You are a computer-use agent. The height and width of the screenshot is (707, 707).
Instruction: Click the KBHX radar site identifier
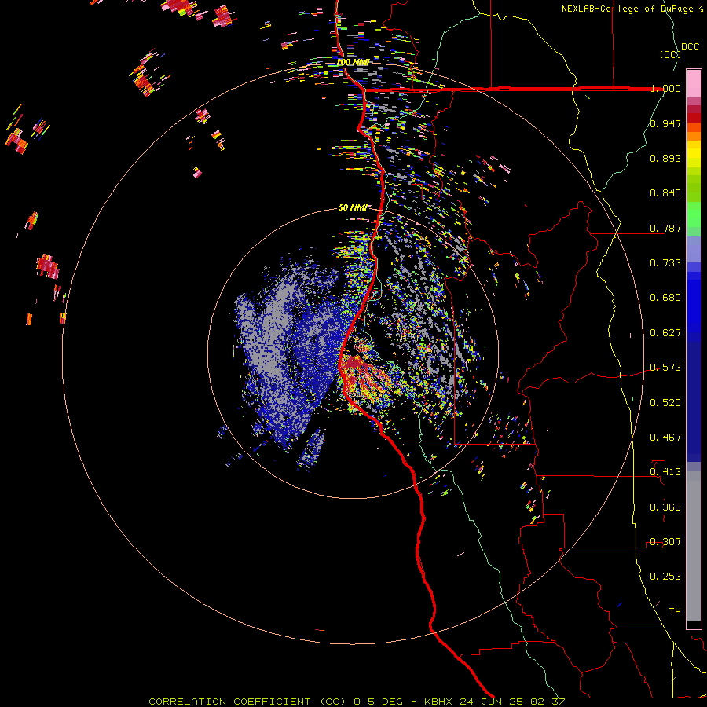[x=440, y=702]
